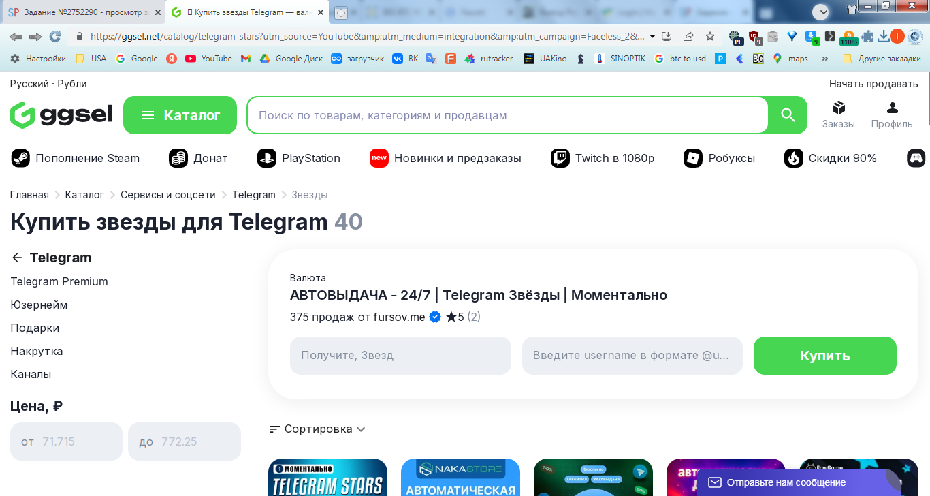
Task: Open Донат coins category
Action: click(x=198, y=158)
